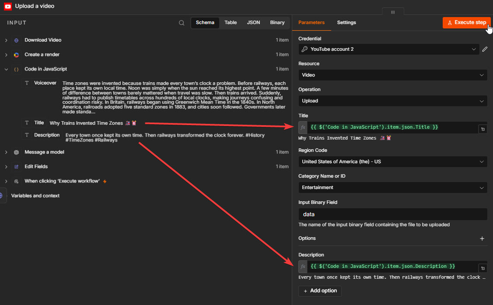Expand the When clicking 'Execute workflow' node
The height and width of the screenshot is (305, 493).
pos(6,182)
